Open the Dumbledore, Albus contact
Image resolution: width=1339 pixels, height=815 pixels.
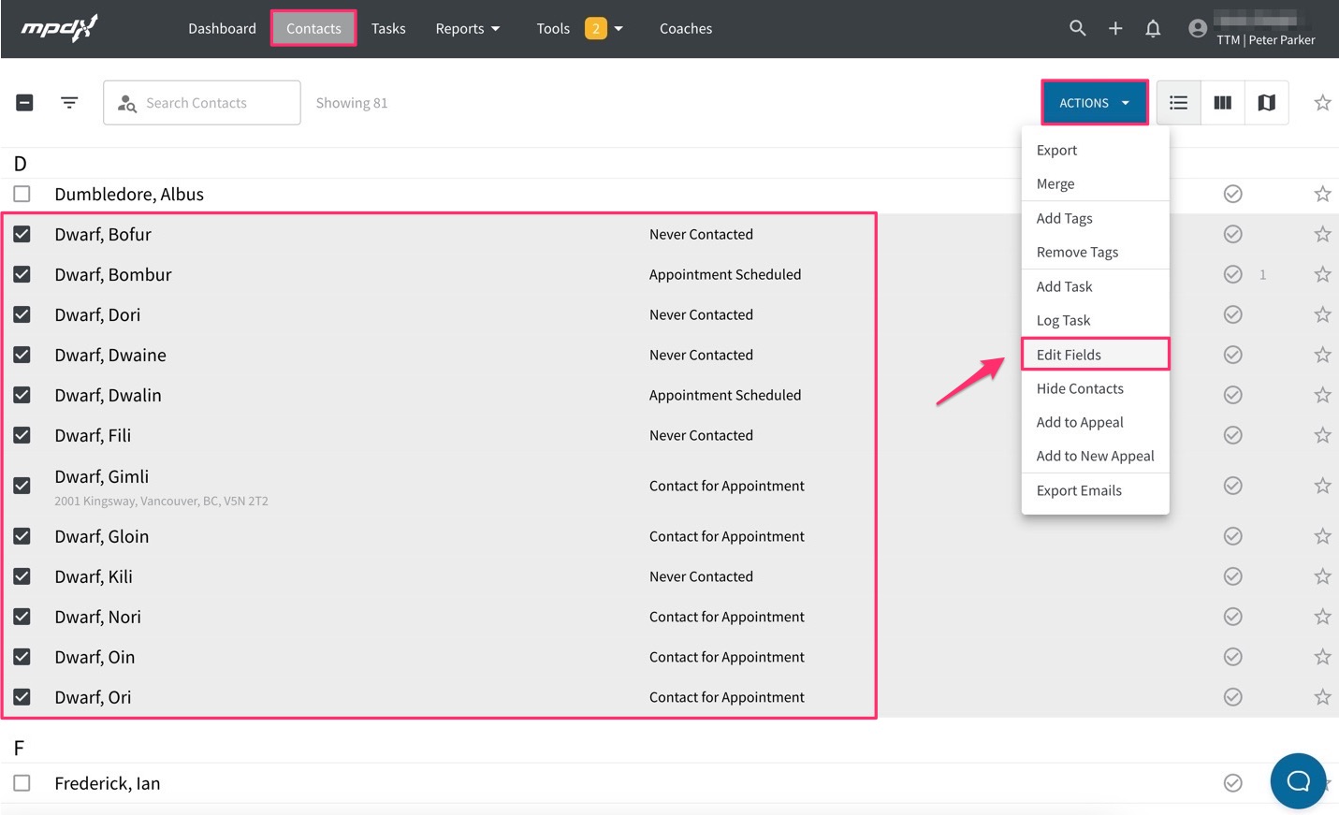point(129,194)
